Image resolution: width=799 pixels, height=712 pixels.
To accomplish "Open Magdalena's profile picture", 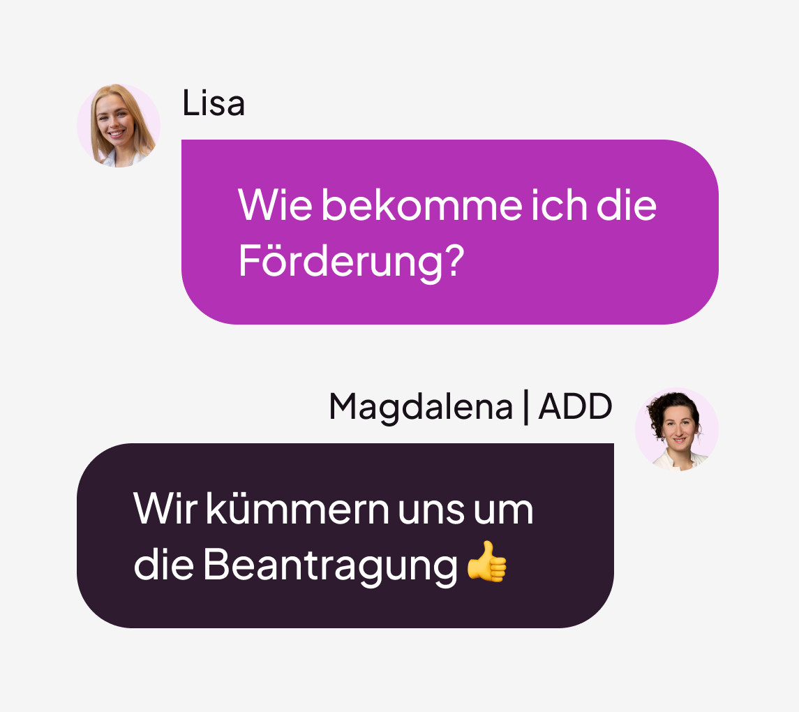I will click(677, 429).
